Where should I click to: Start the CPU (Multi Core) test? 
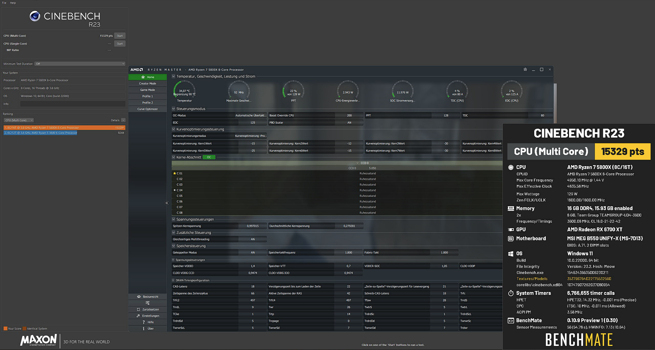[120, 36]
